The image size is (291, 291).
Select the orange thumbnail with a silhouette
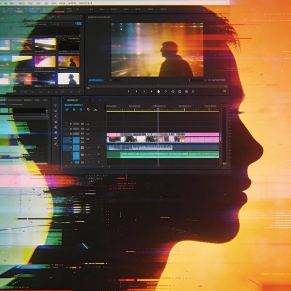tap(69, 61)
